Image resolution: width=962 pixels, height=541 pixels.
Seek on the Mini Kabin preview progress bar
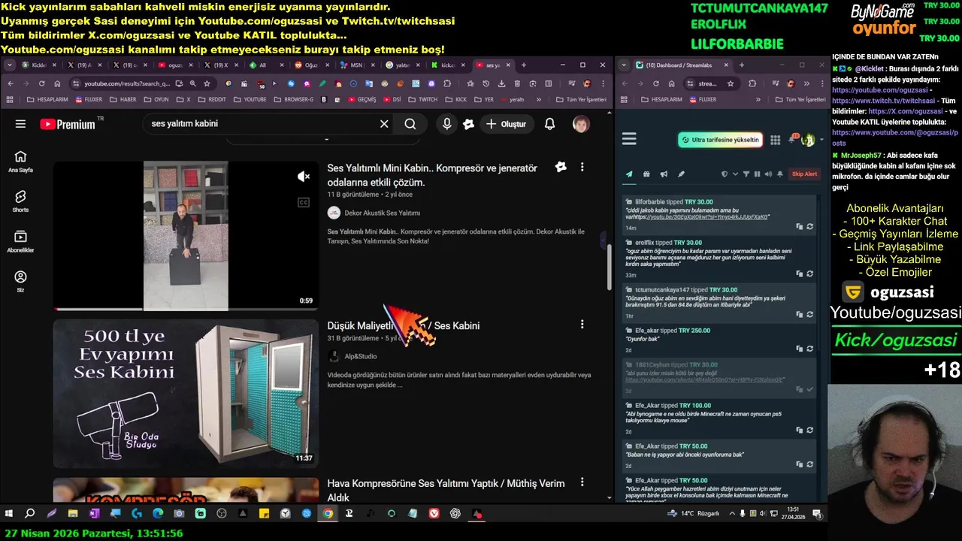(x=186, y=309)
